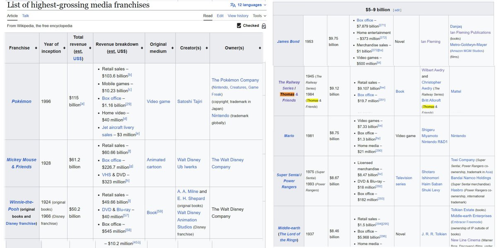Open the Ian Fleming creator link

point(431,41)
